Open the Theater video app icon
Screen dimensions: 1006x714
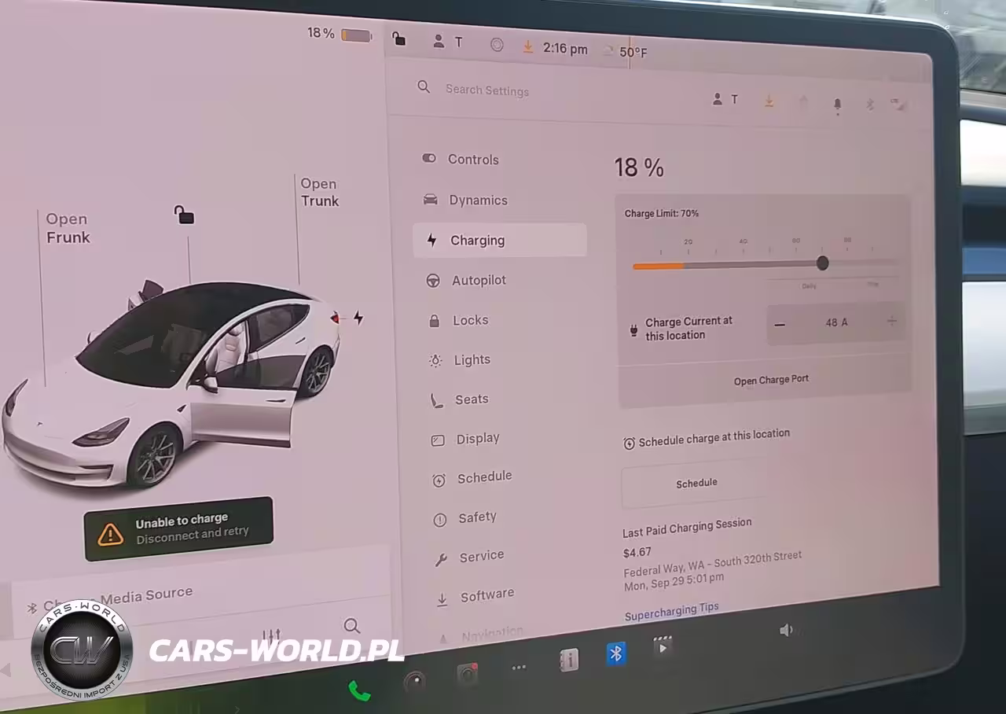pos(663,647)
